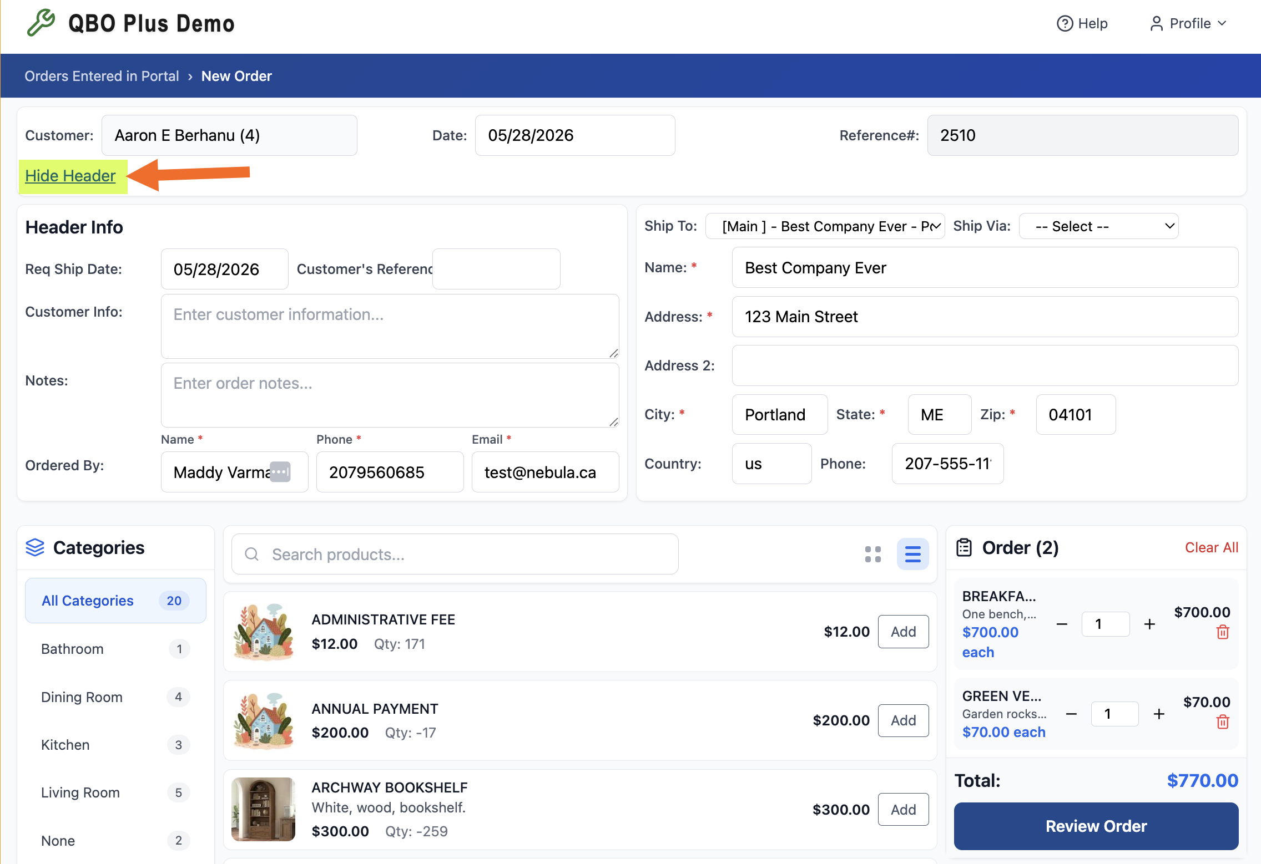The image size is (1261, 864).
Task: Click the search magnifier icon
Action: [x=252, y=554]
